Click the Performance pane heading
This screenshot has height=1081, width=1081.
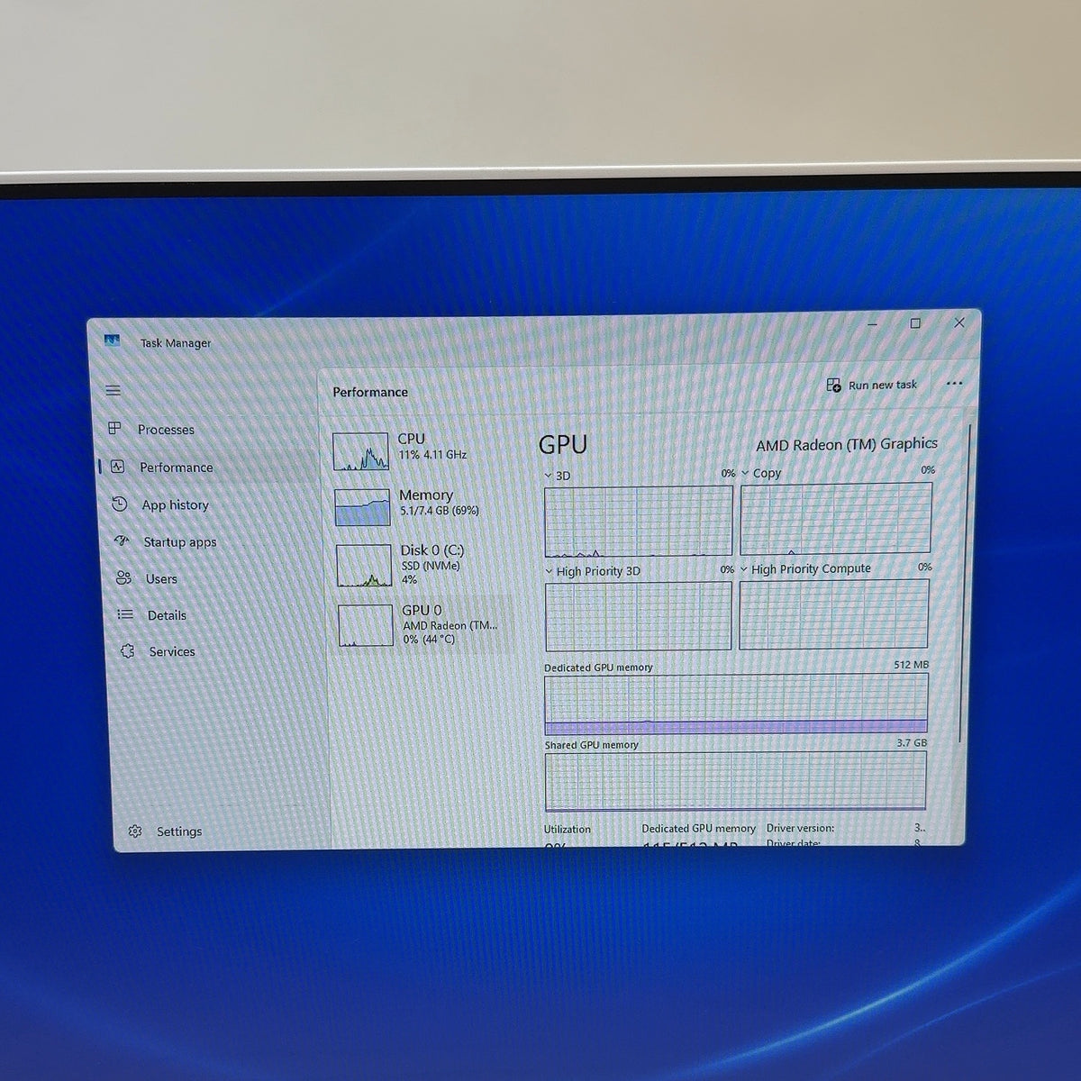[x=370, y=392]
